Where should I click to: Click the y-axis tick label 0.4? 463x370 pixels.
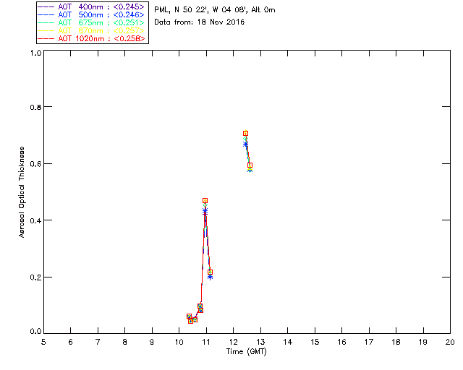point(35,220)
